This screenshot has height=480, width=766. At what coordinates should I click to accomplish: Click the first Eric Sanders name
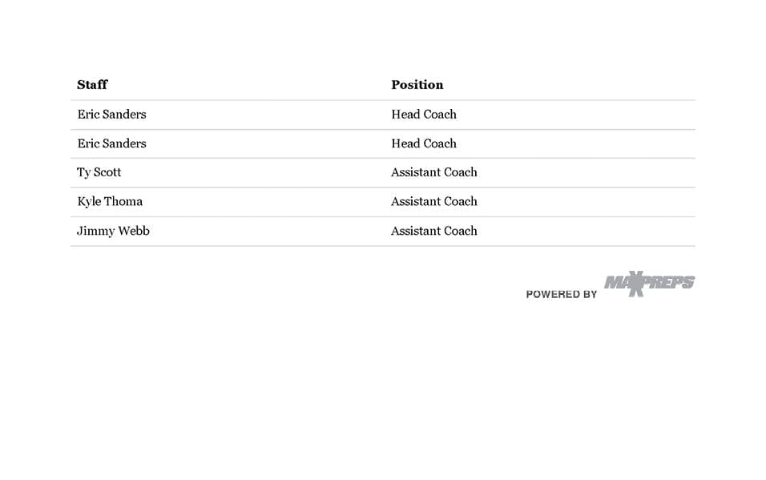[111, 114]
